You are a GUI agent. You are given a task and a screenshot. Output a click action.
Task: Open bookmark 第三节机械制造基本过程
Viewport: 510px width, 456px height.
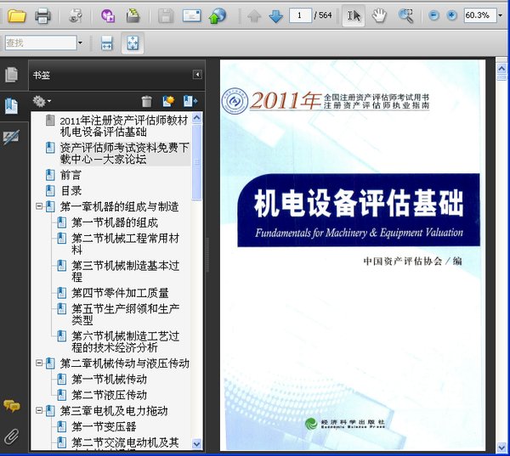click(126, 271)
